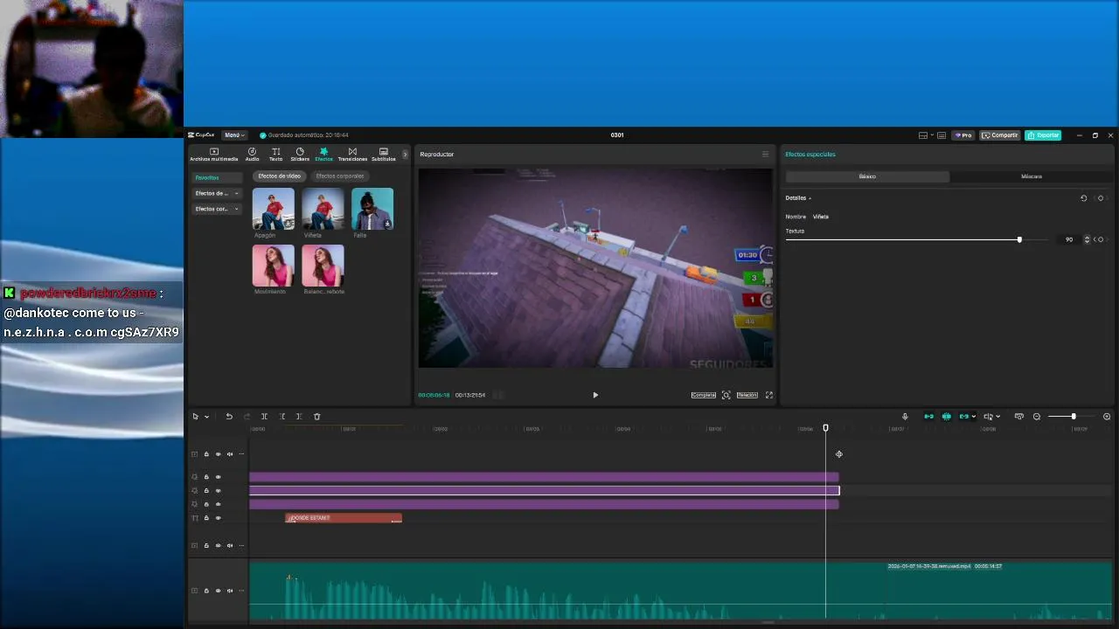Viewport: 1119px width, 629px height.
Task: Choose the pointer select tool
Action: (x=196, y=417)
